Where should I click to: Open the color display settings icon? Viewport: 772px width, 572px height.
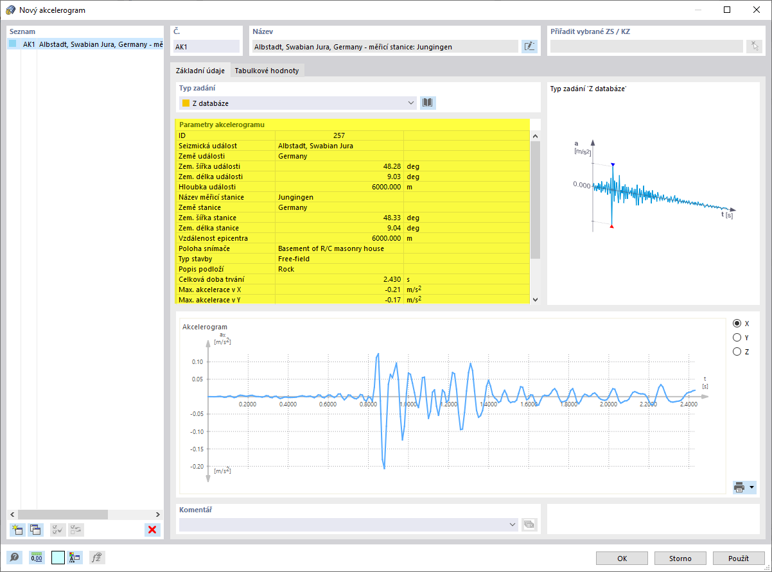click(75, 558)
